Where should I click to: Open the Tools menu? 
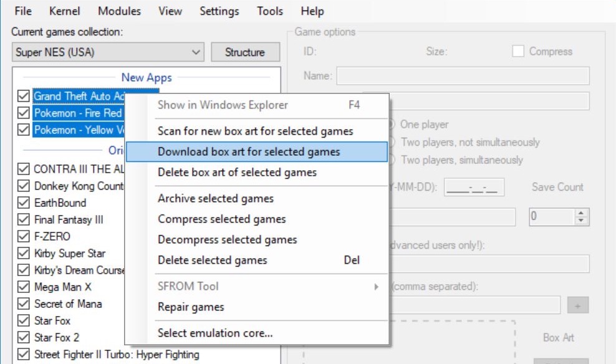click(x=270, y=11)
